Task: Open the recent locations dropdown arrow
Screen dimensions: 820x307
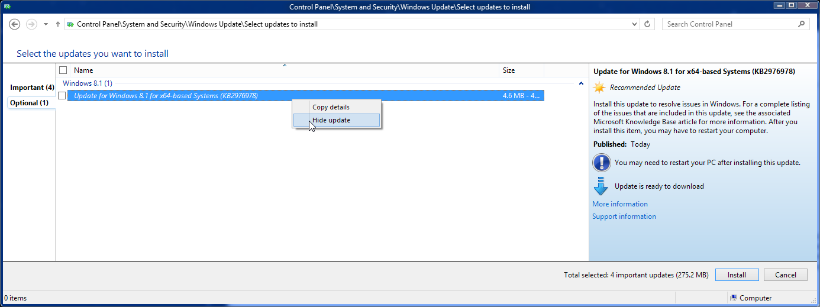Action: 46,24
